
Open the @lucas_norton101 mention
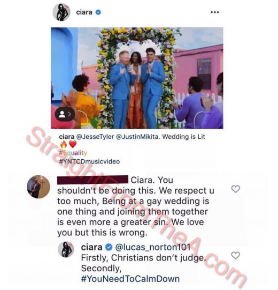click(x=153, y=247)
